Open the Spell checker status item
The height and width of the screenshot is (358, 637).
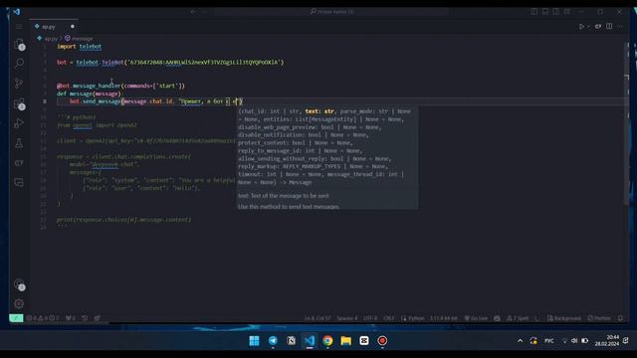point(518,318)
